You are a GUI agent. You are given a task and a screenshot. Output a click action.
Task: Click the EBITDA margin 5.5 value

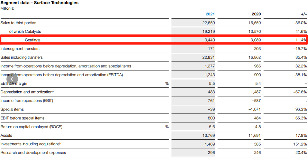coord(212,83)
